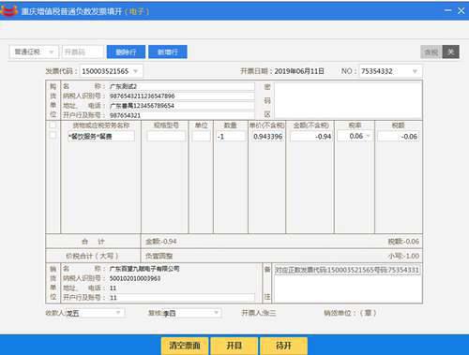Tick the header select-all checkbox in goods table
The height and width of the screenshot is (355, 469).
pos(53,126)
